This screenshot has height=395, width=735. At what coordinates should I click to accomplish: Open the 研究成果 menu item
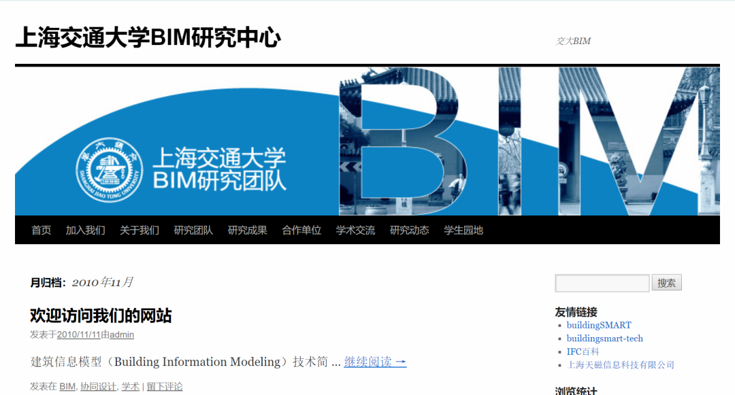tap(248, 230)
